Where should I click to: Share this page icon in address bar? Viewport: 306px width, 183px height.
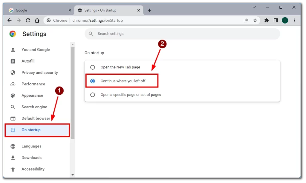(x=246, y=21)
